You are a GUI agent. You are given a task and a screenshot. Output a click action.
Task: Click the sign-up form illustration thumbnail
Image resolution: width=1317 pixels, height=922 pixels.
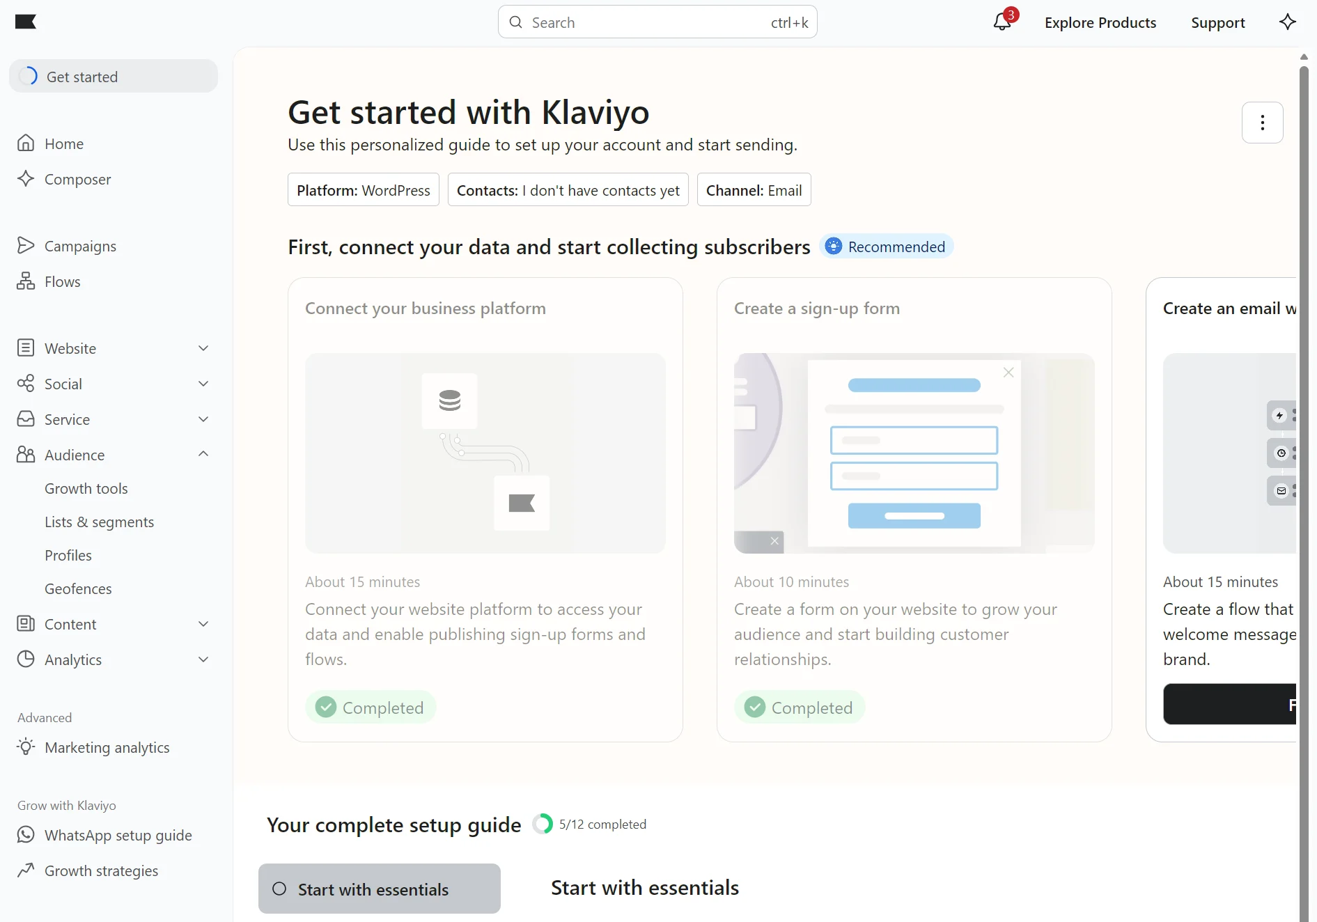[x=914, y=453]
